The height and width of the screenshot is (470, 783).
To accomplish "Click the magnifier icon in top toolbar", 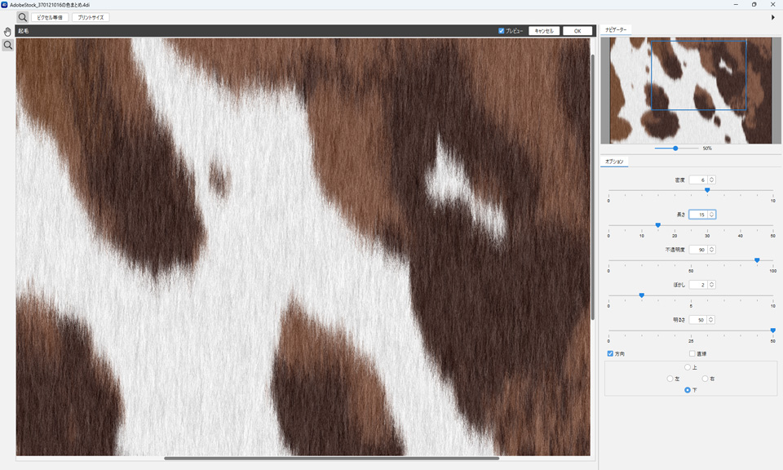I will coord(23,17).
